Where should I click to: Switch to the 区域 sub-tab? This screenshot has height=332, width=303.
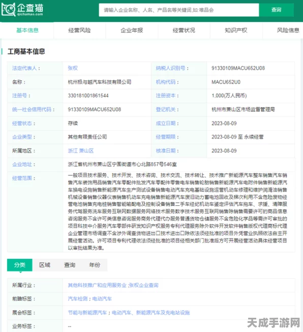[45, 265]
